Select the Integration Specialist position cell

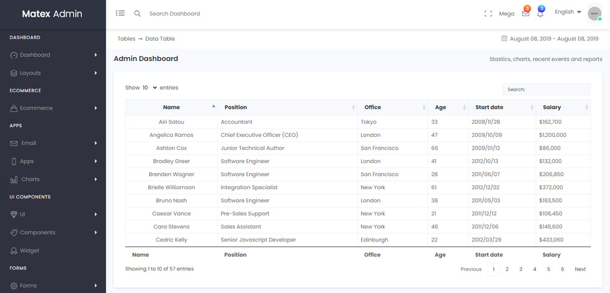[288, 187]
